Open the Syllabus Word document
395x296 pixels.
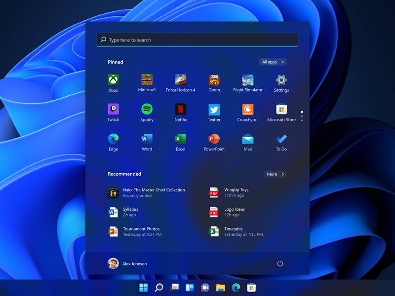123,212
